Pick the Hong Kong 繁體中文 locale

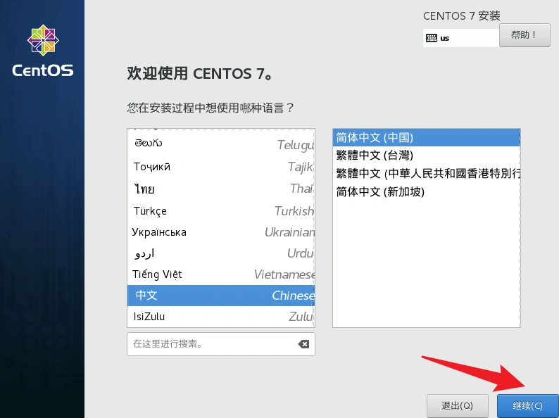(426, 173)
